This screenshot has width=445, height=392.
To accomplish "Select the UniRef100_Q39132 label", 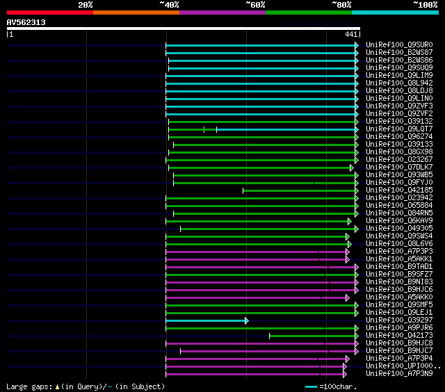I will [x=399, y=122].
